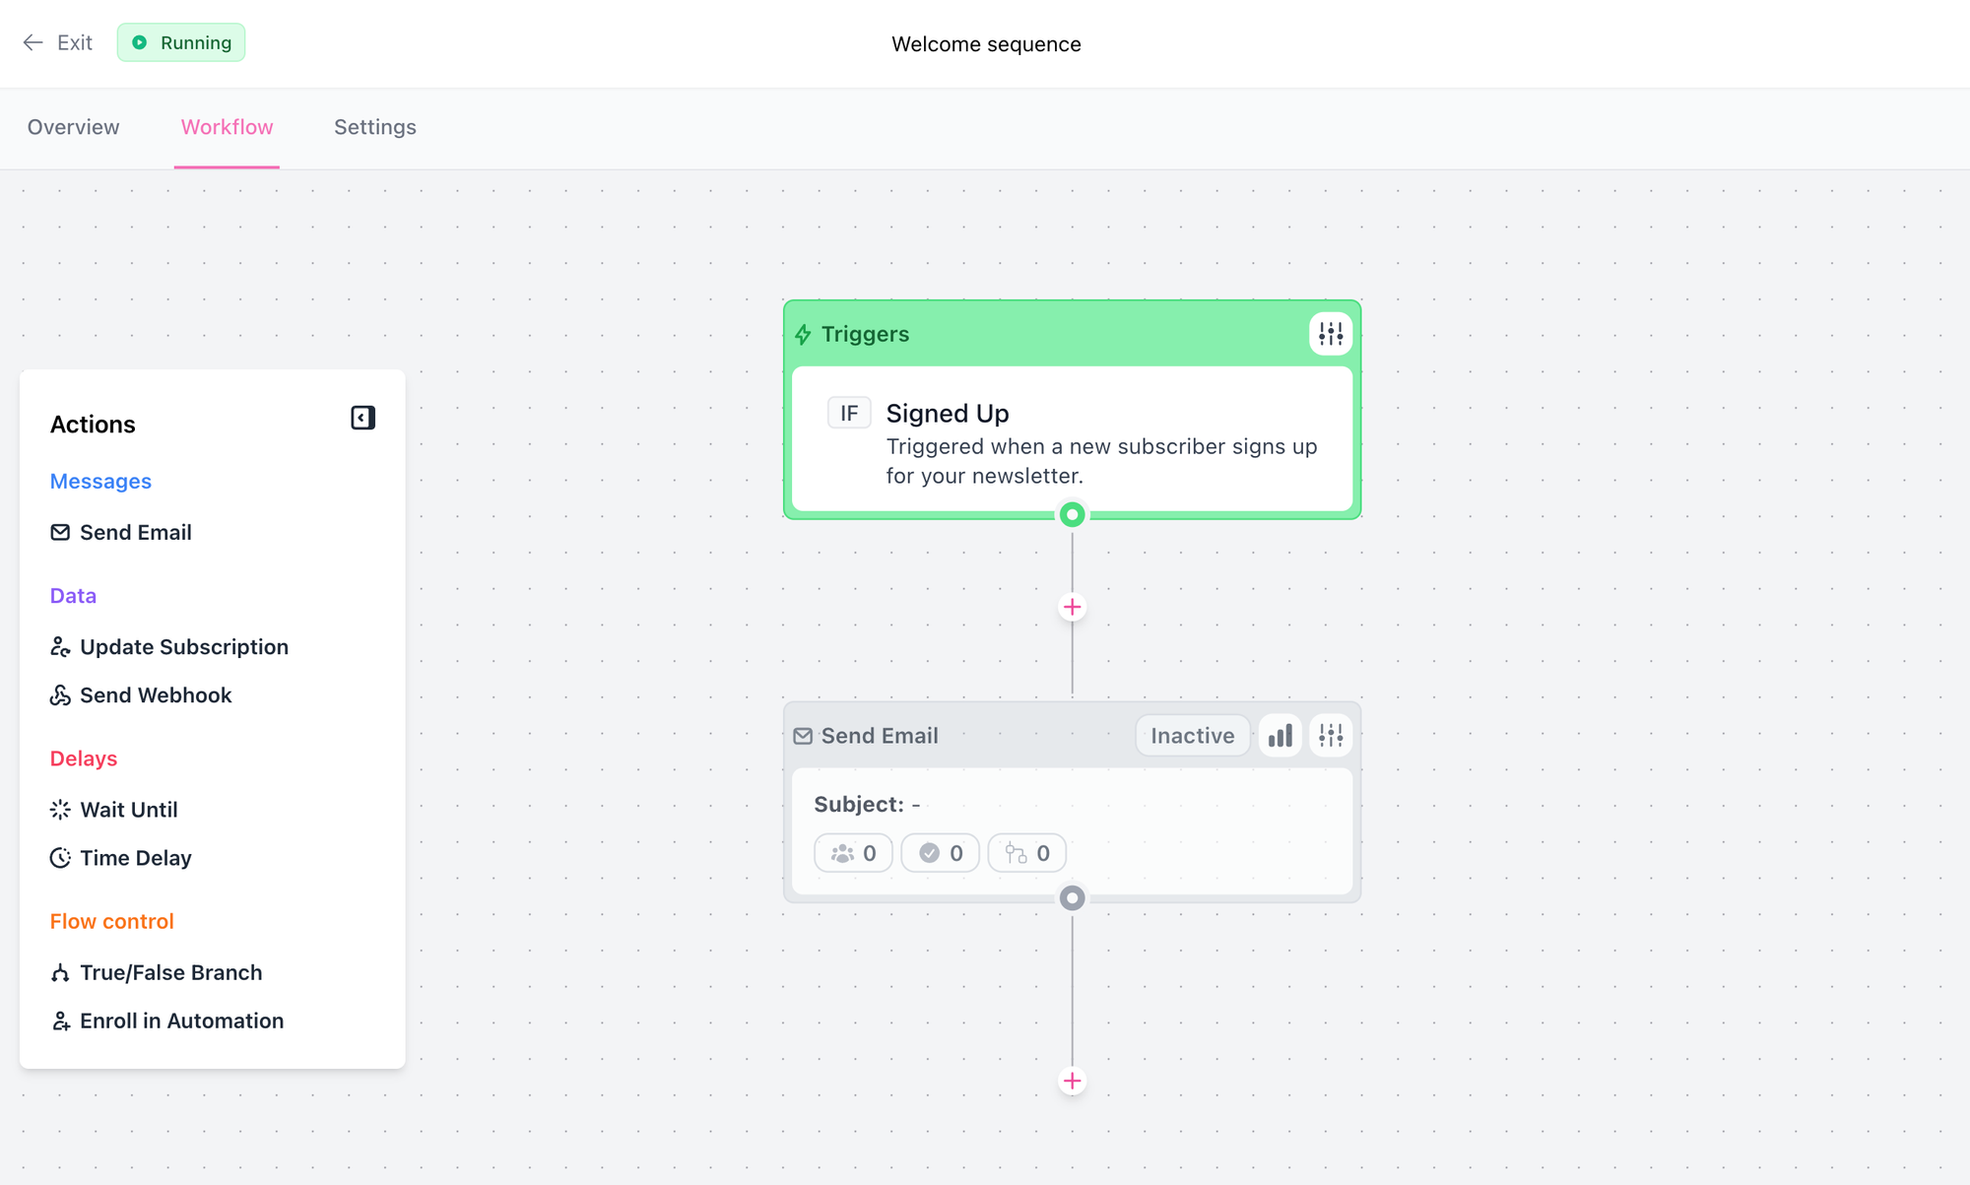Open the Settings tab

(374, 127)
